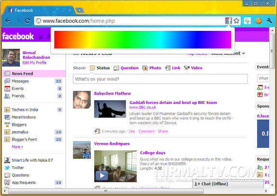Click Edit My Profile
The image size is (277, 196).
[35, 63]
